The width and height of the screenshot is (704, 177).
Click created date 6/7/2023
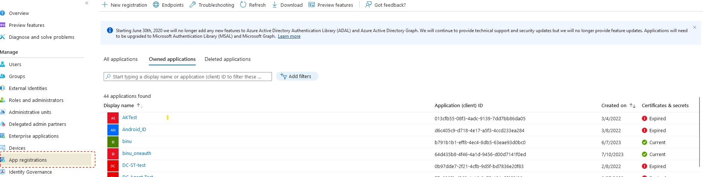611,143
